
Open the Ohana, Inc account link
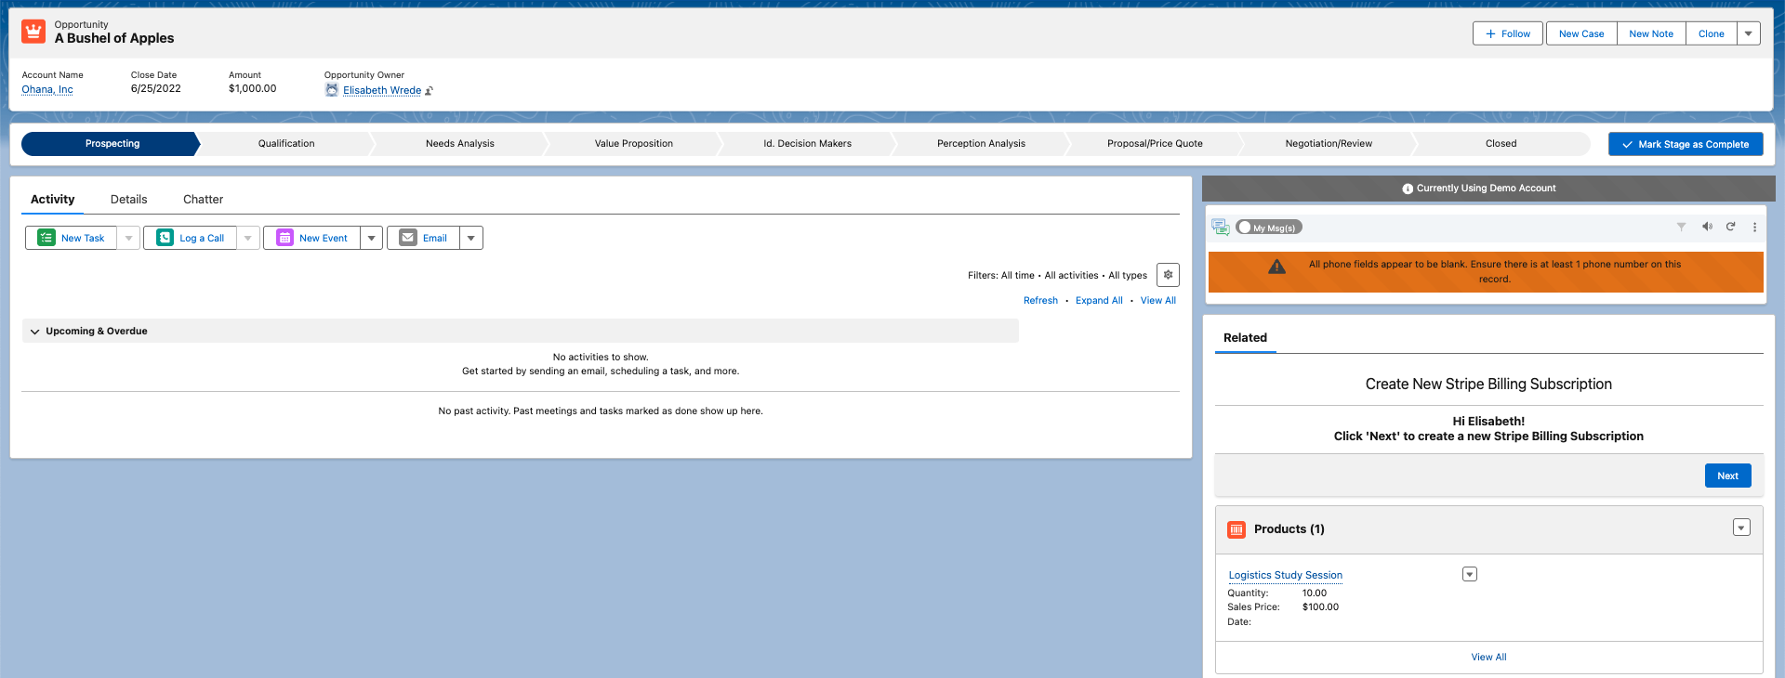47,90
